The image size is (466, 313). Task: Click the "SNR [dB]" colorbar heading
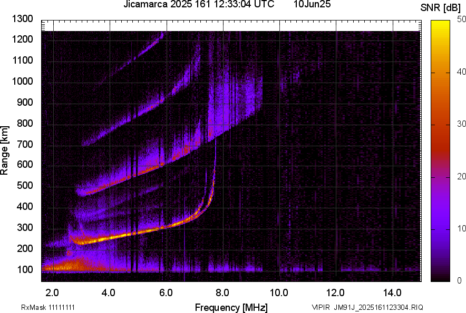click(x=442, y=7)
